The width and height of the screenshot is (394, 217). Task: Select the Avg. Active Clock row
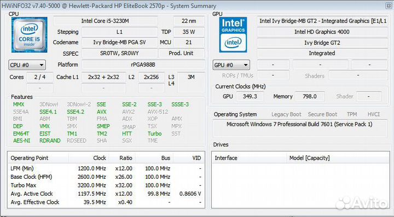click(106, 194)
